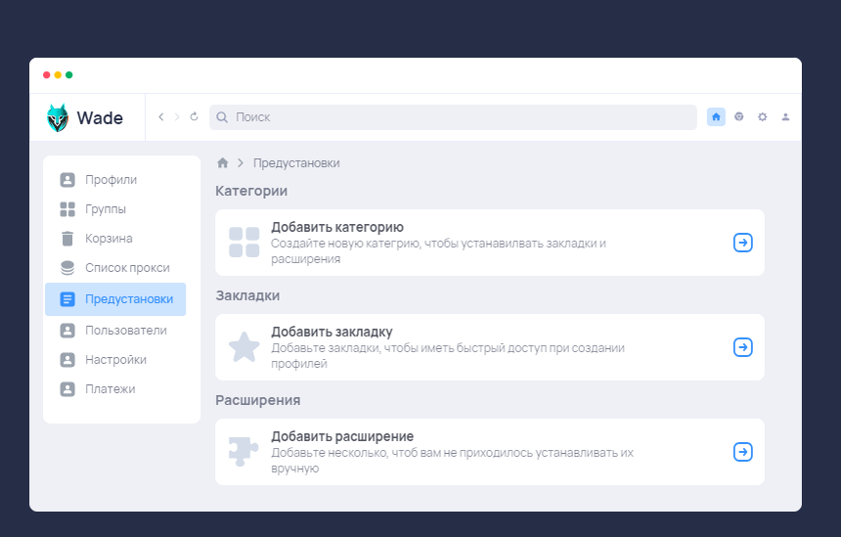Click the Настройки sidebar icon
The height and width of the screenshot is (537, 841).
[67, 360]
